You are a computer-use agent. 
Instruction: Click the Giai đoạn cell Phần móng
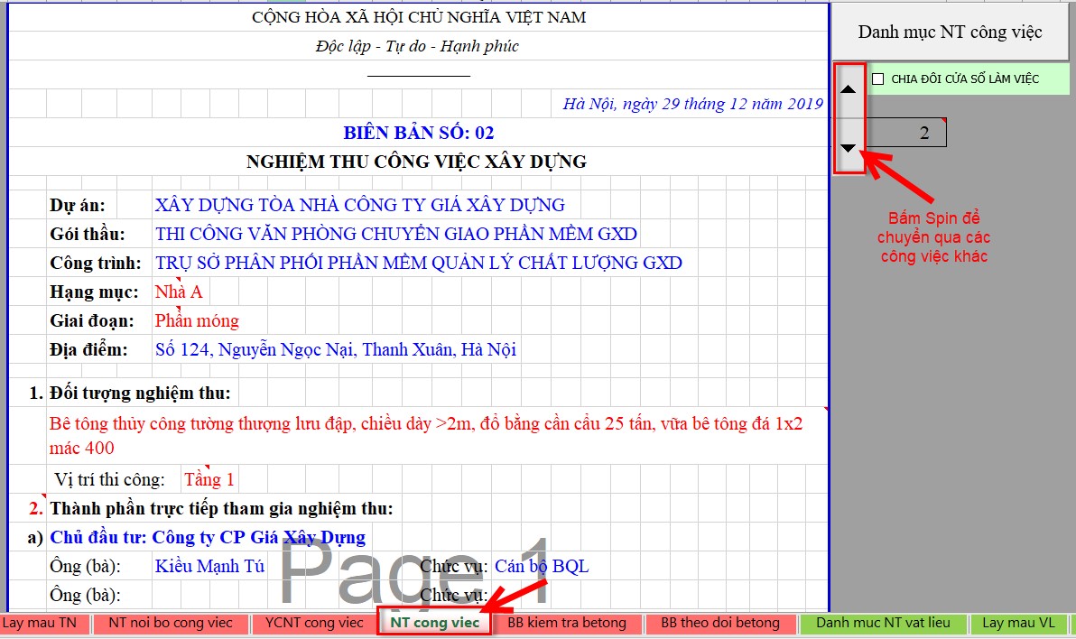pyautogui.click(x=197, y=320)
